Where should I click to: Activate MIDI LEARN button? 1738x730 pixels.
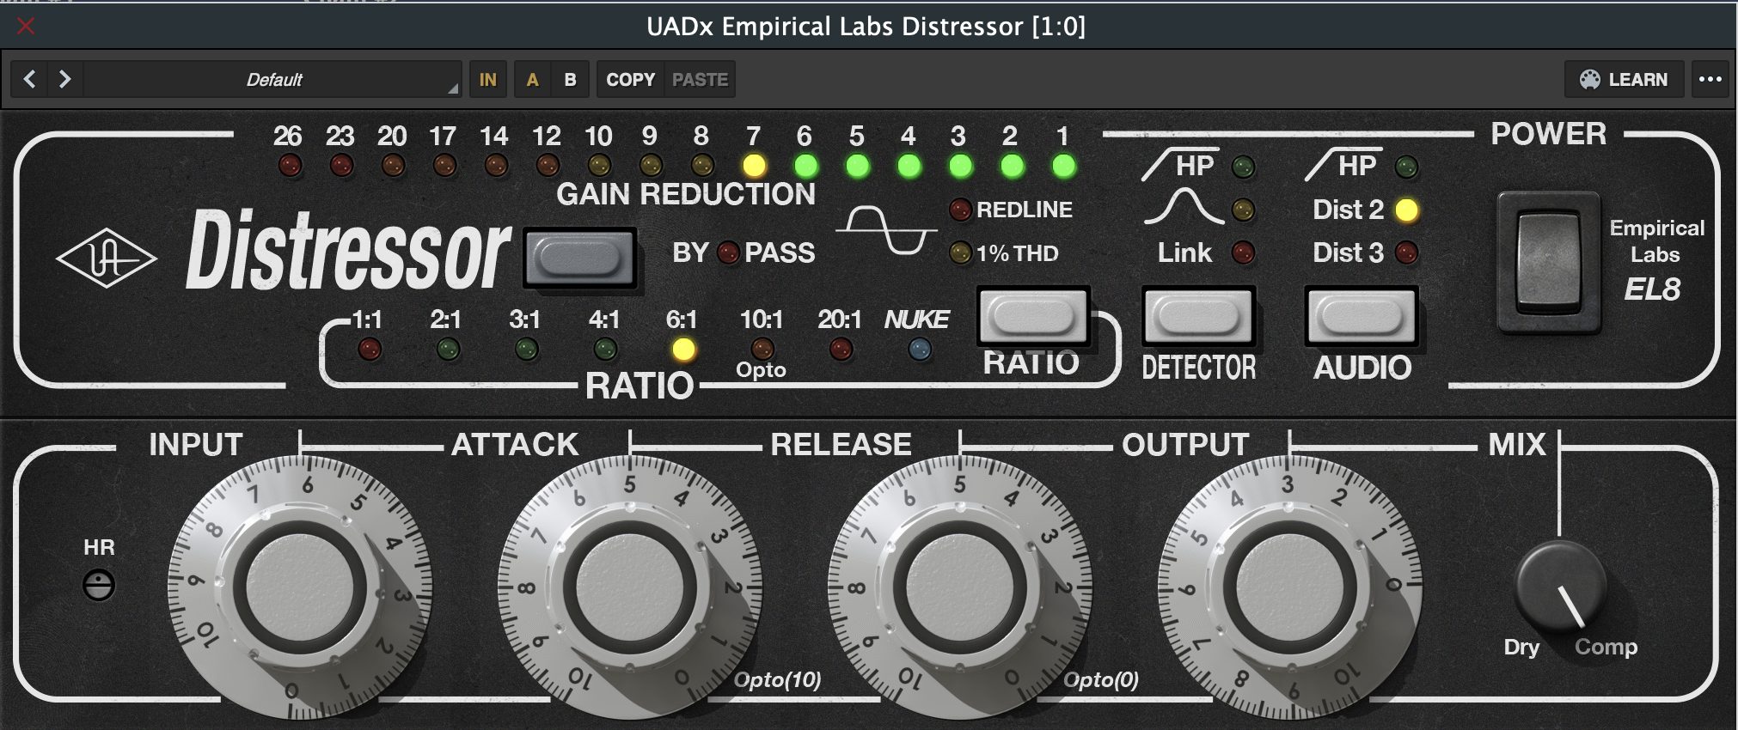(1624, 80)
